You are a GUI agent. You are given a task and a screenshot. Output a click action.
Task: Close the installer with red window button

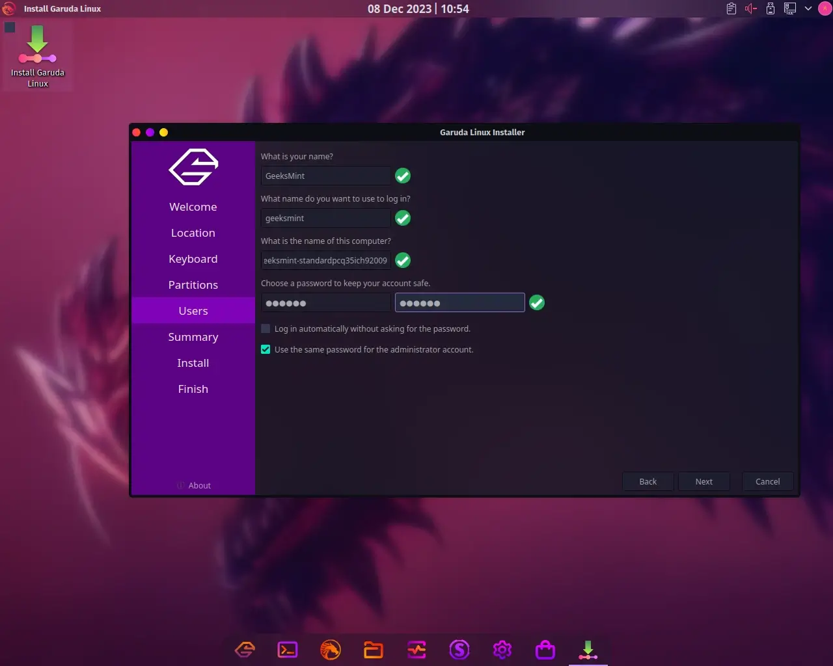coord(137,132)
